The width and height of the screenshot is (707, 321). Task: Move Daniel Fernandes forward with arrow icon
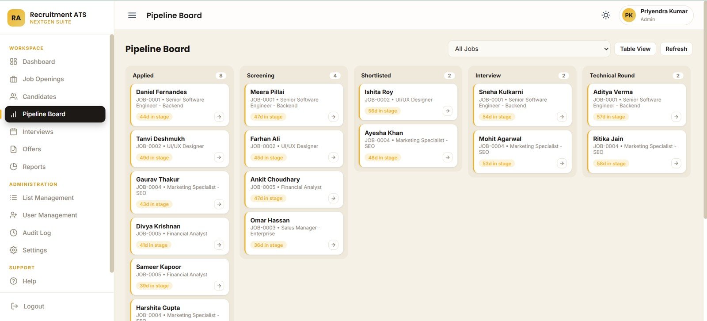point(219,117)
